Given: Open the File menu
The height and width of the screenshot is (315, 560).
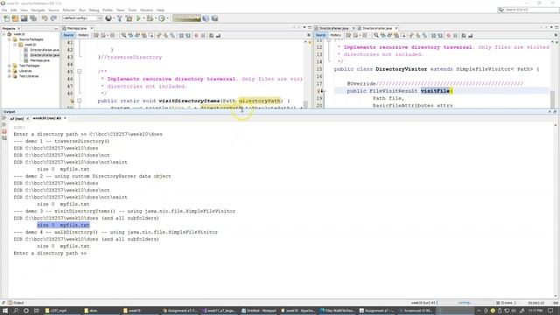Looking at the screenshot, I should coord(4,10).
